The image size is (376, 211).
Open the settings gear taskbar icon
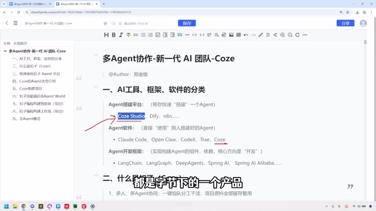point(93,206)
